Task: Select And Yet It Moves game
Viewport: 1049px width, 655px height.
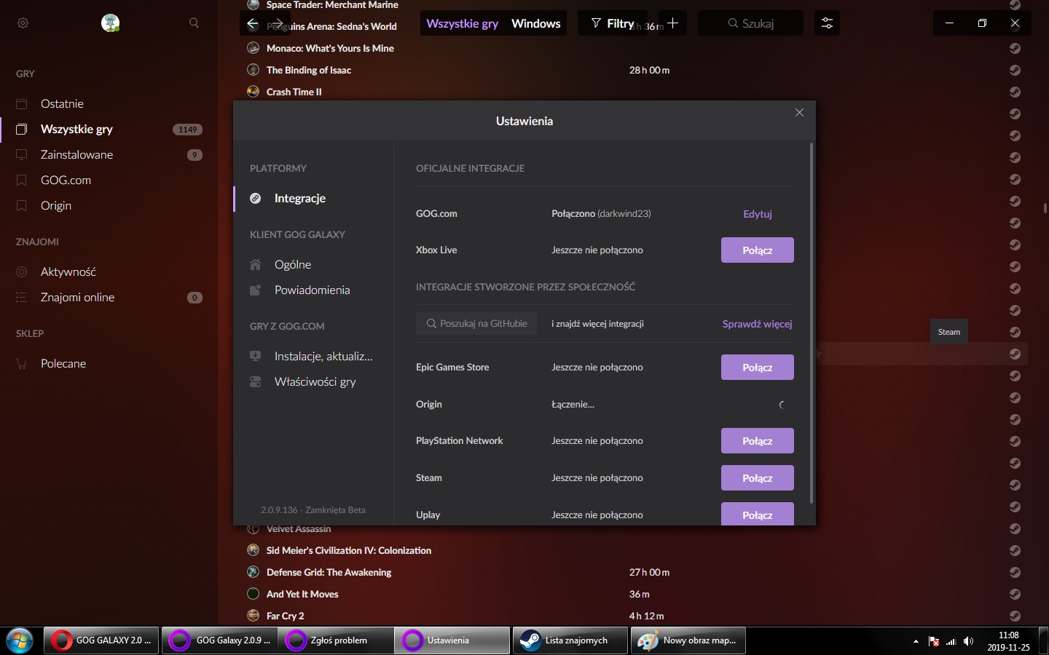Action: coord(302,594)
